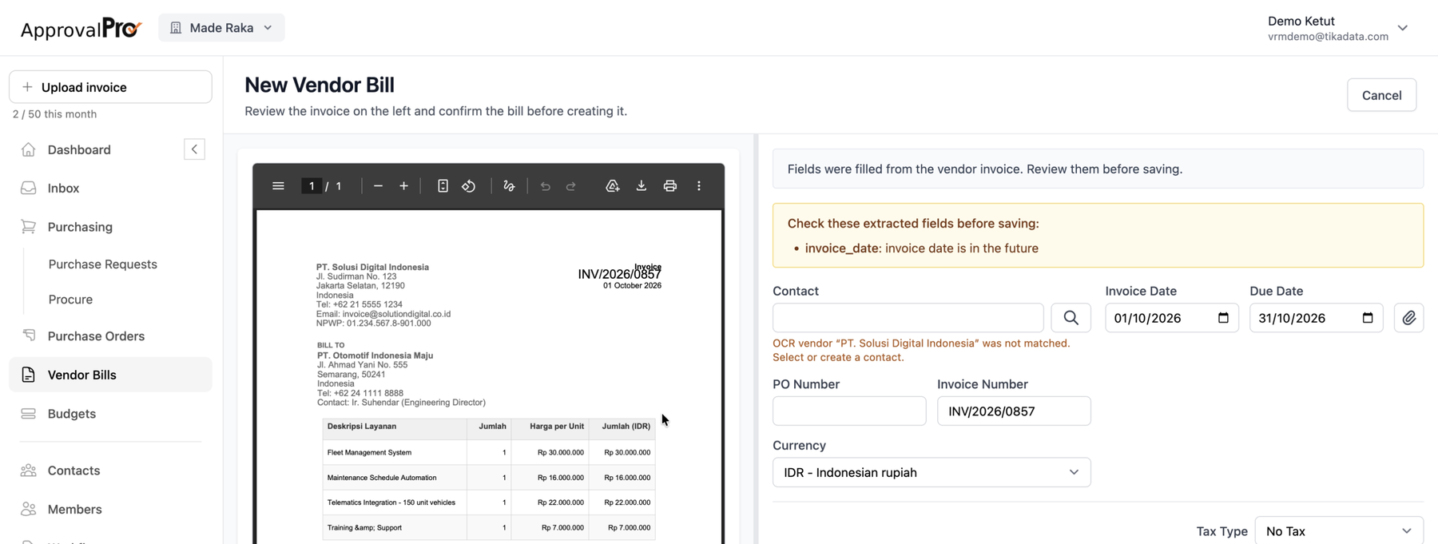Image resolution: width=1438 pixels, height=544 pixels.
Task: Click the PDF page number box
Action: tap(312, 186)
